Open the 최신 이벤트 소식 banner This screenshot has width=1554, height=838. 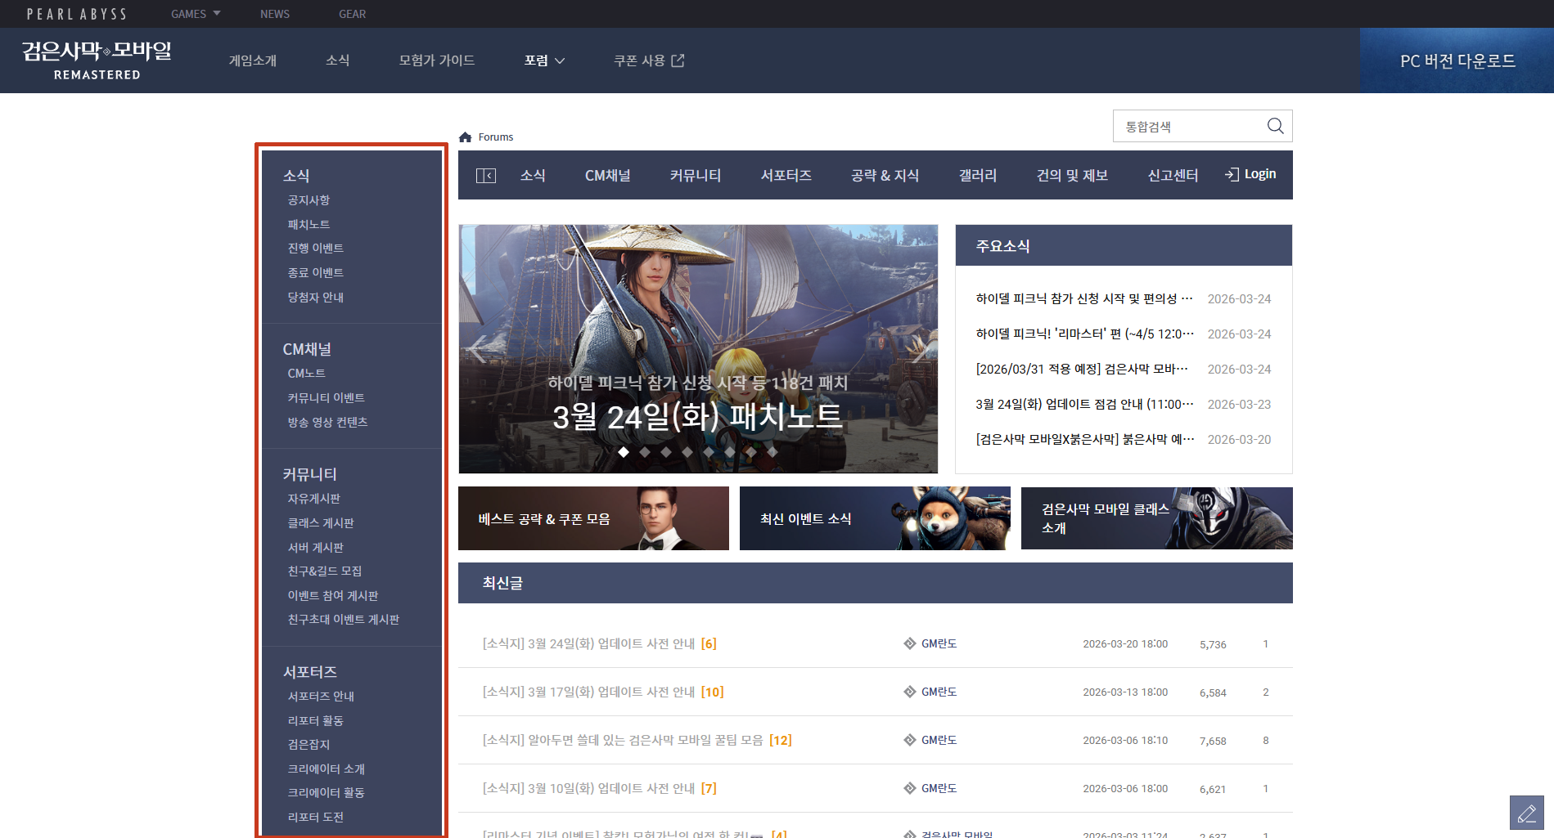pos(874,518)
